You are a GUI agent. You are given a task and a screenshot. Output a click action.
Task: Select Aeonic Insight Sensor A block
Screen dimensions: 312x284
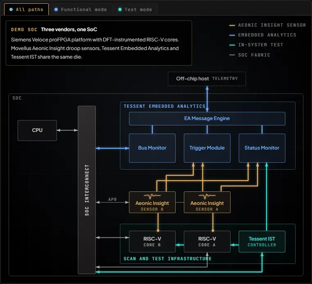point(207,202)
